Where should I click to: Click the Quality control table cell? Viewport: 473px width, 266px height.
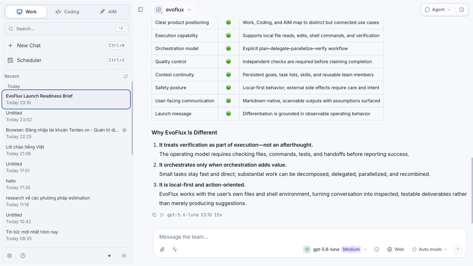click(x=185, y=62)
